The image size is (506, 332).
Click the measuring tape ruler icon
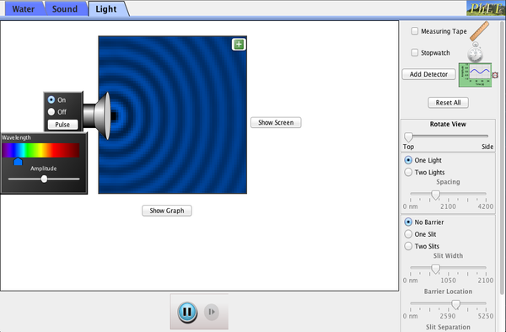(x=480, y=31)
